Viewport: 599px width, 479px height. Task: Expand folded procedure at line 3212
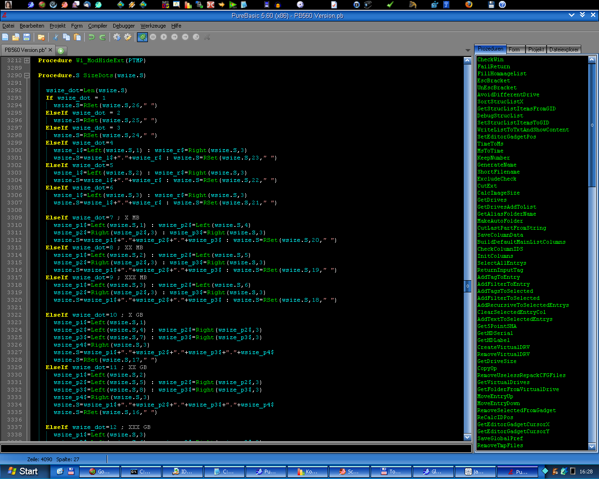27,60
